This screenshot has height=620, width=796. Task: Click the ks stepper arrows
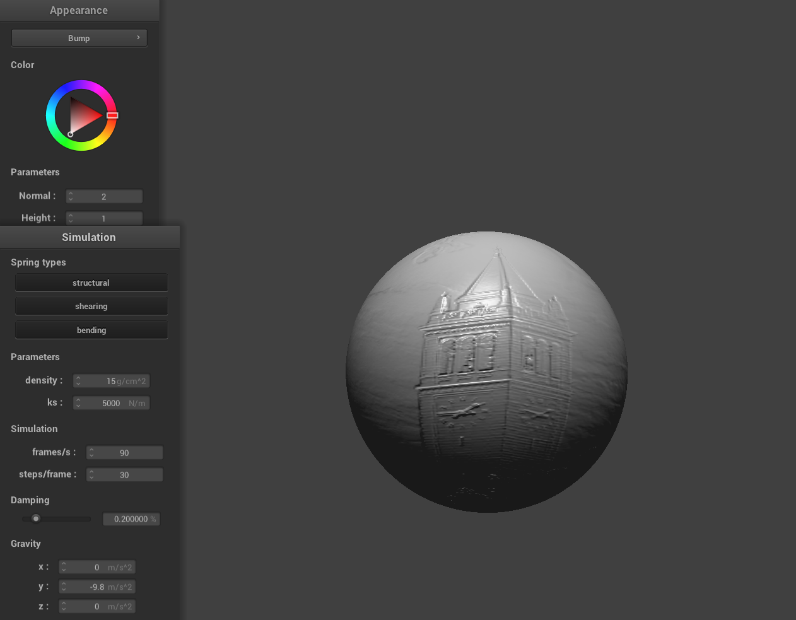pyautogui.click(x=78, y=403)
